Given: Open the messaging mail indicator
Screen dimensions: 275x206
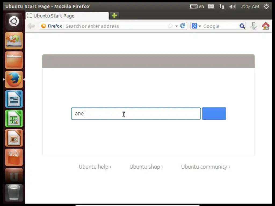Looking at the screenshot, I should coord(211,6).
